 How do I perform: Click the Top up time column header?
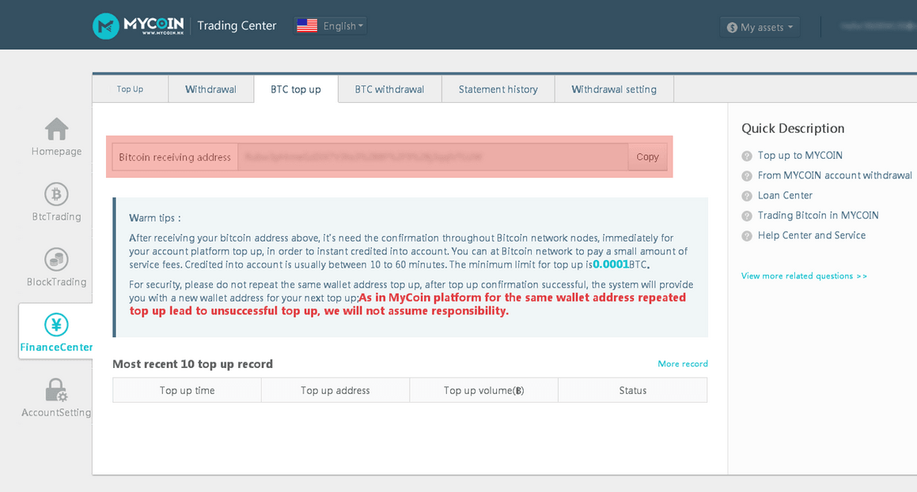(188, 390)
